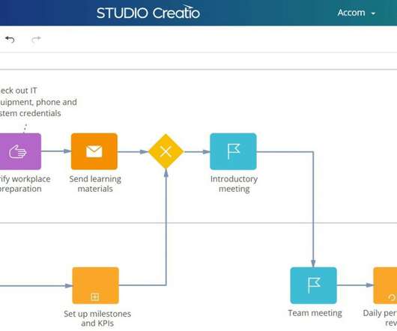Select the flow arrow entering Introductory meeting
397x331 pixels.
click(197, 151)
